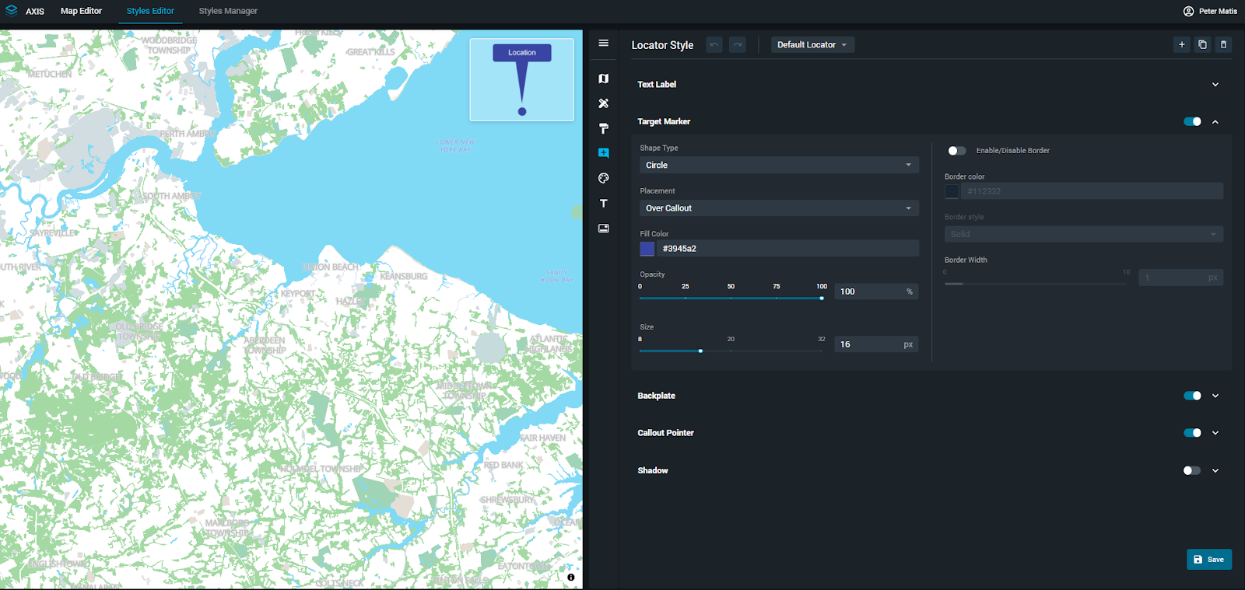The height and width of the screenshot is (590, 1245).
Task: Open the hamburger menu in the sidebar
Action: click(x=603, y=44)
